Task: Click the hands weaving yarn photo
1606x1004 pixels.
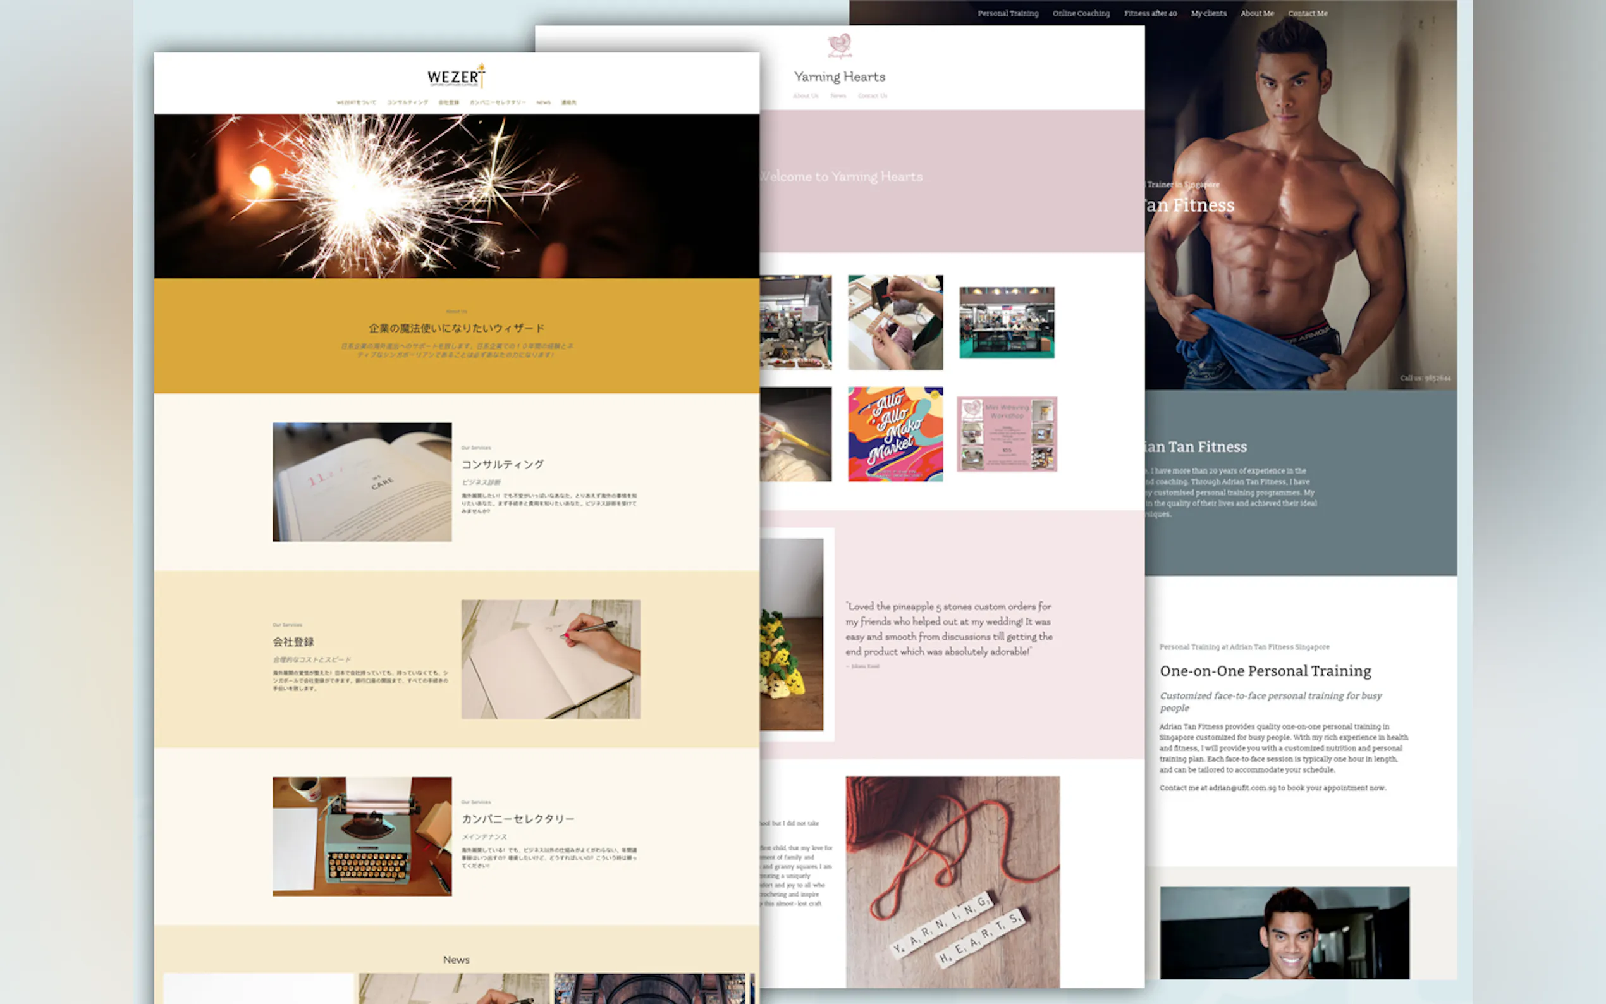Action: click(x=894, y=322)
